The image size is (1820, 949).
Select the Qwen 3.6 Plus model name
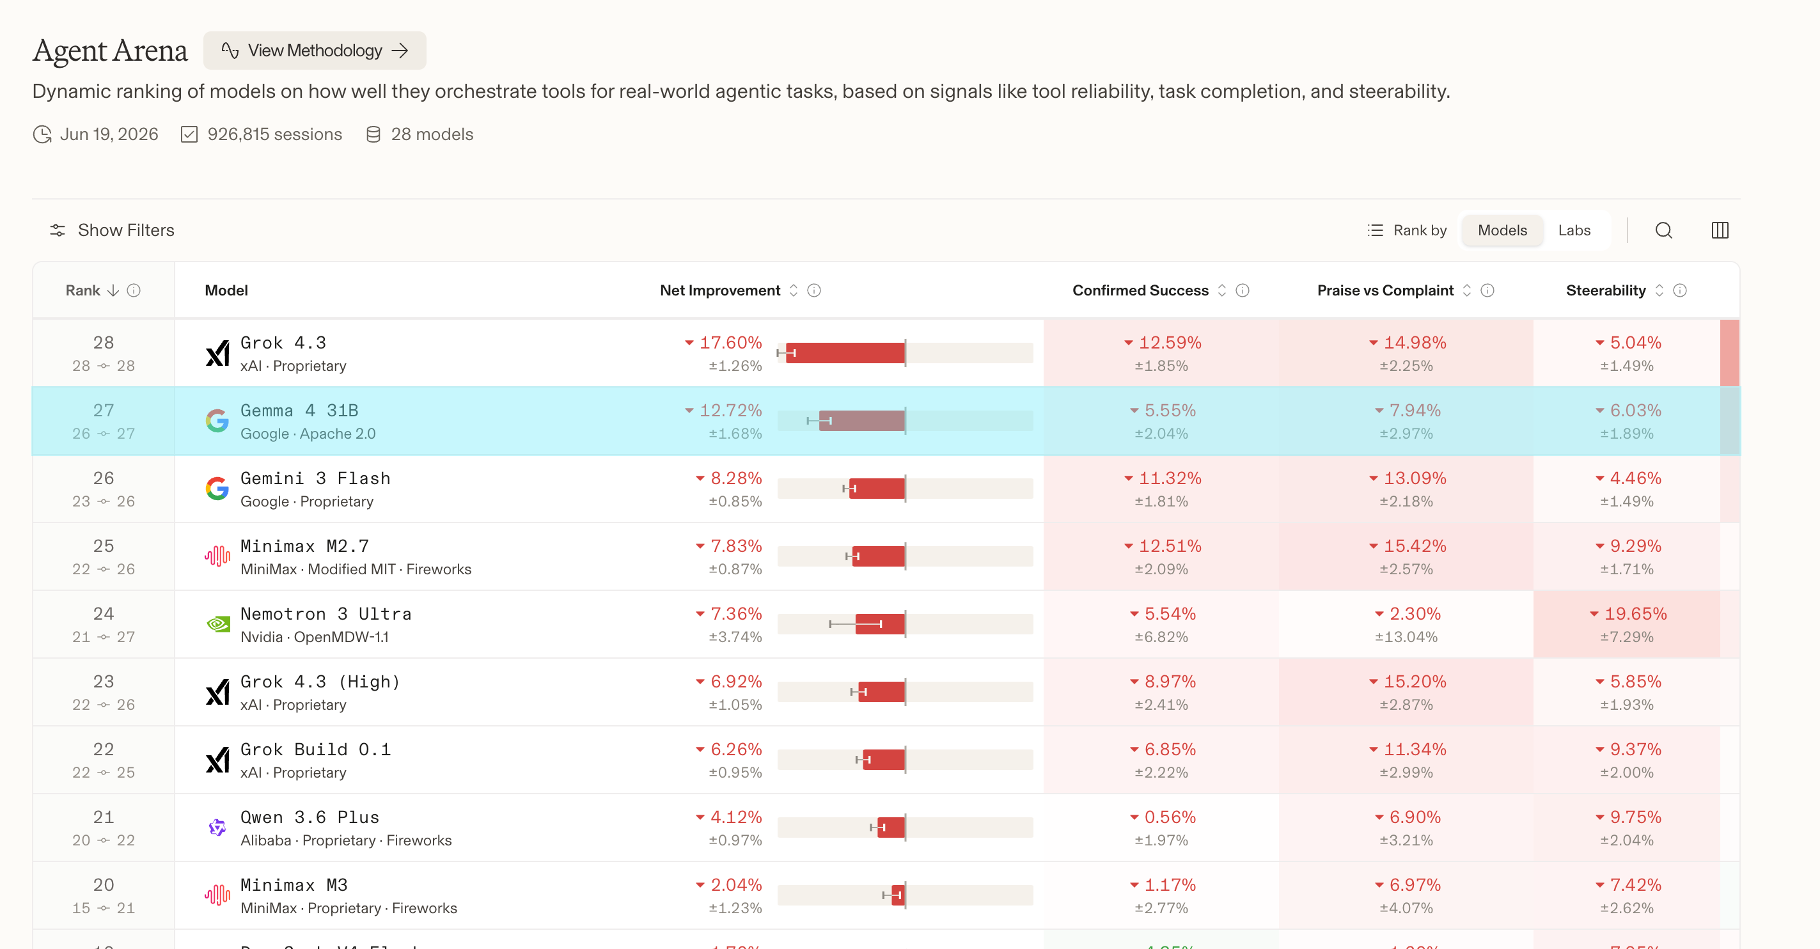pyautogui.click(x=310, y=817)
